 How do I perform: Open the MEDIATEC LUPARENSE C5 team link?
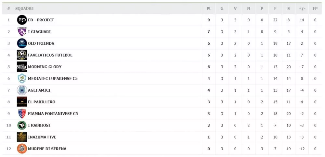[x=53, y=78]
